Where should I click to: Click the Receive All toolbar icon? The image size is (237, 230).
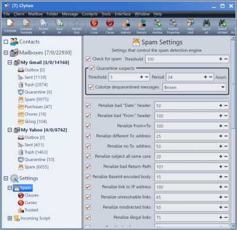tap(43, 26)
